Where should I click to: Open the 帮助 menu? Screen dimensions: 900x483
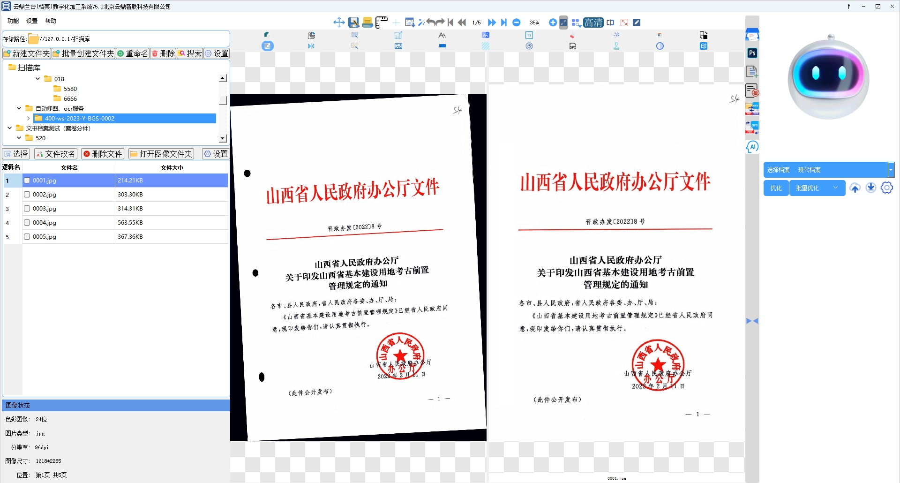tap(51, 21)
